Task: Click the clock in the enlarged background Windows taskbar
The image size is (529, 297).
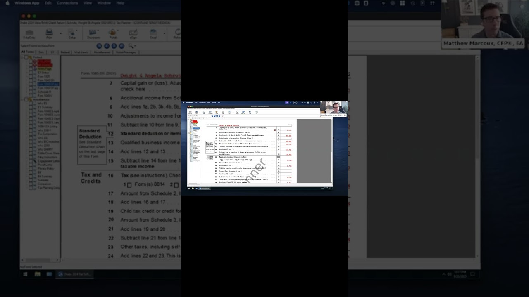Action: [x=460, y=273]
